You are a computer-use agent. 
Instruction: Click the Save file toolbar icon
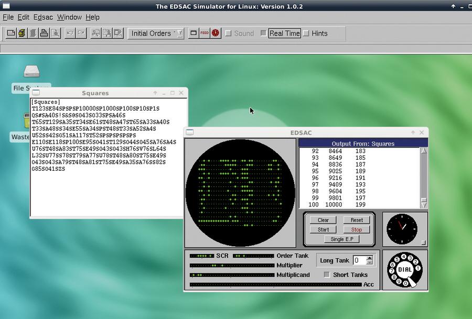[33, 33]
